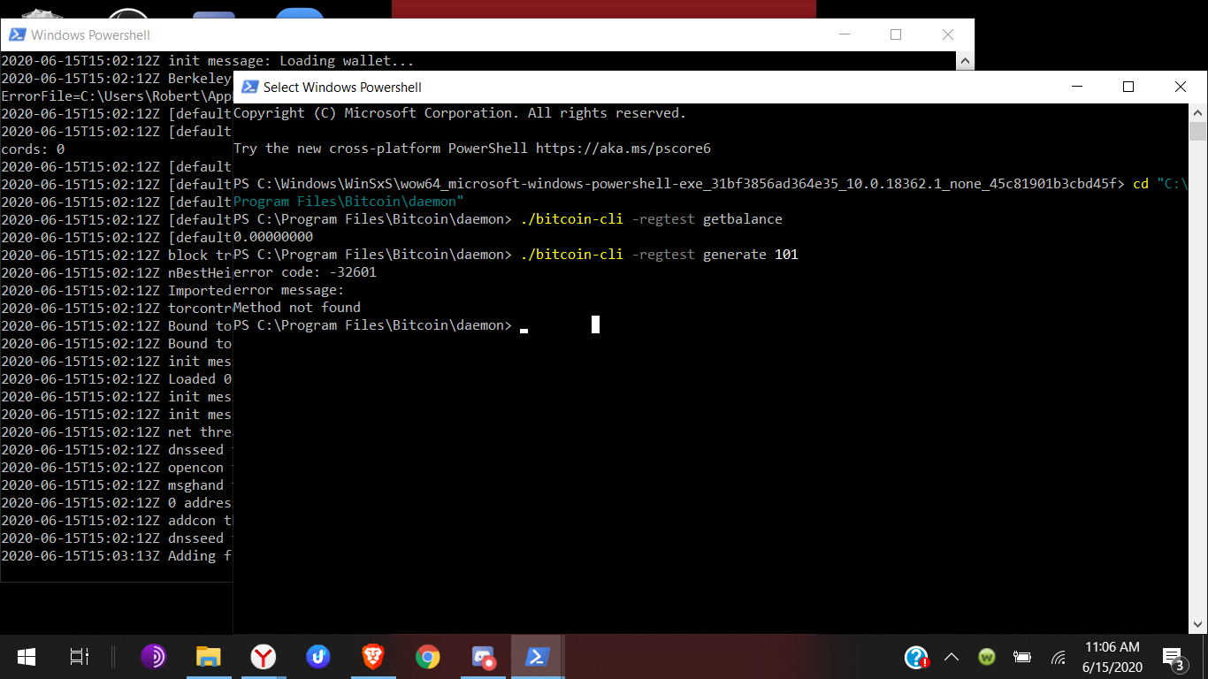Viewport: 1208px width, 679px height.
Task: Click the Select Windows Powershell window icon
Action: (250, 87)
